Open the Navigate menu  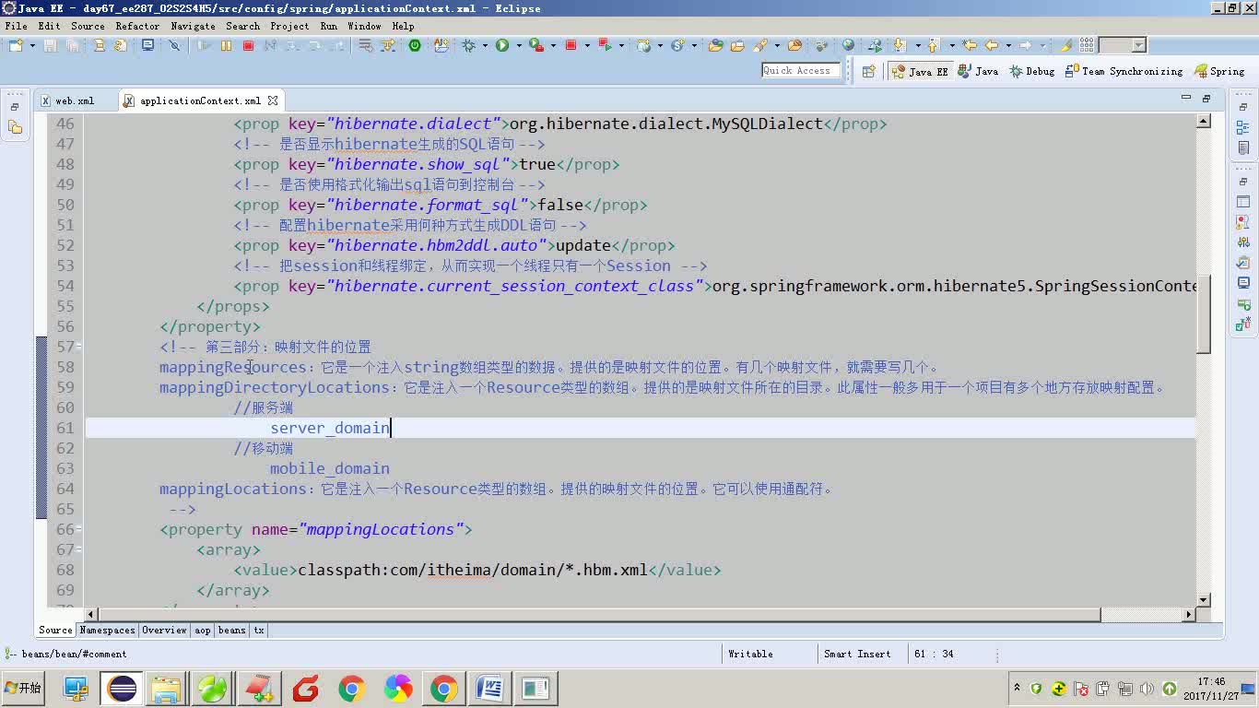click(193, 26)
